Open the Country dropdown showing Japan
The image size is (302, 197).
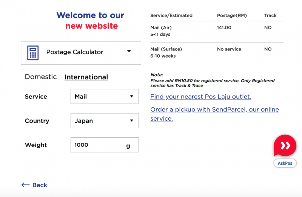coord(105,121)
